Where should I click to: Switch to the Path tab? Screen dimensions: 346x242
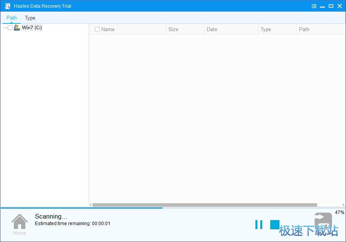12,18
